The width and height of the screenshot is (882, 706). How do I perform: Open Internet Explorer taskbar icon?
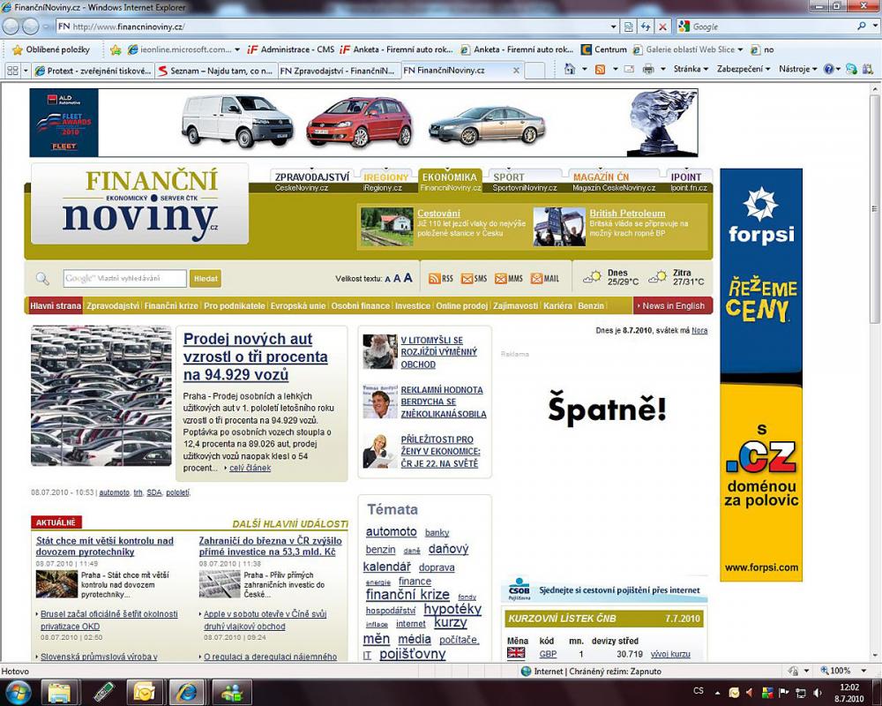(x=186, y=693)
